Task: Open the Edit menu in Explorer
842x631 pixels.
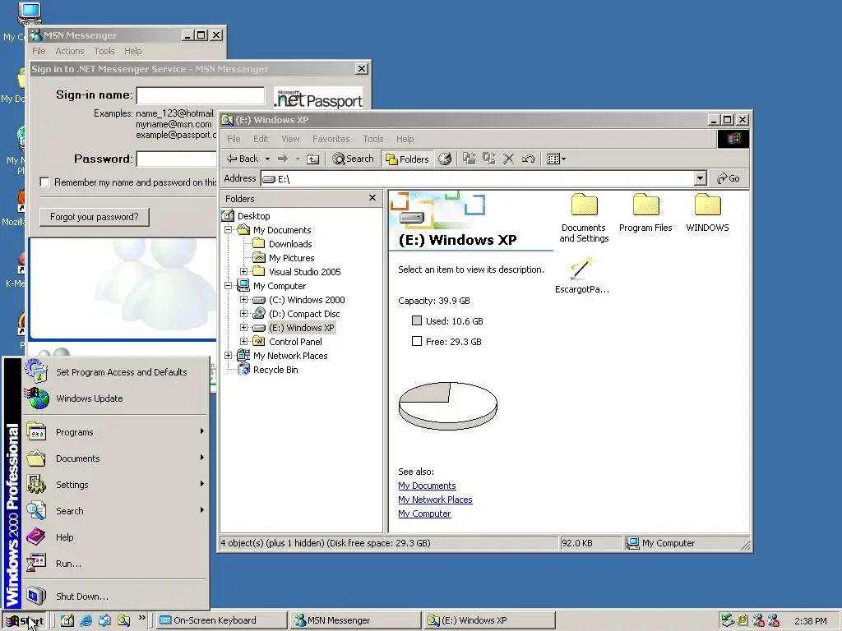Action: (261, 139)
